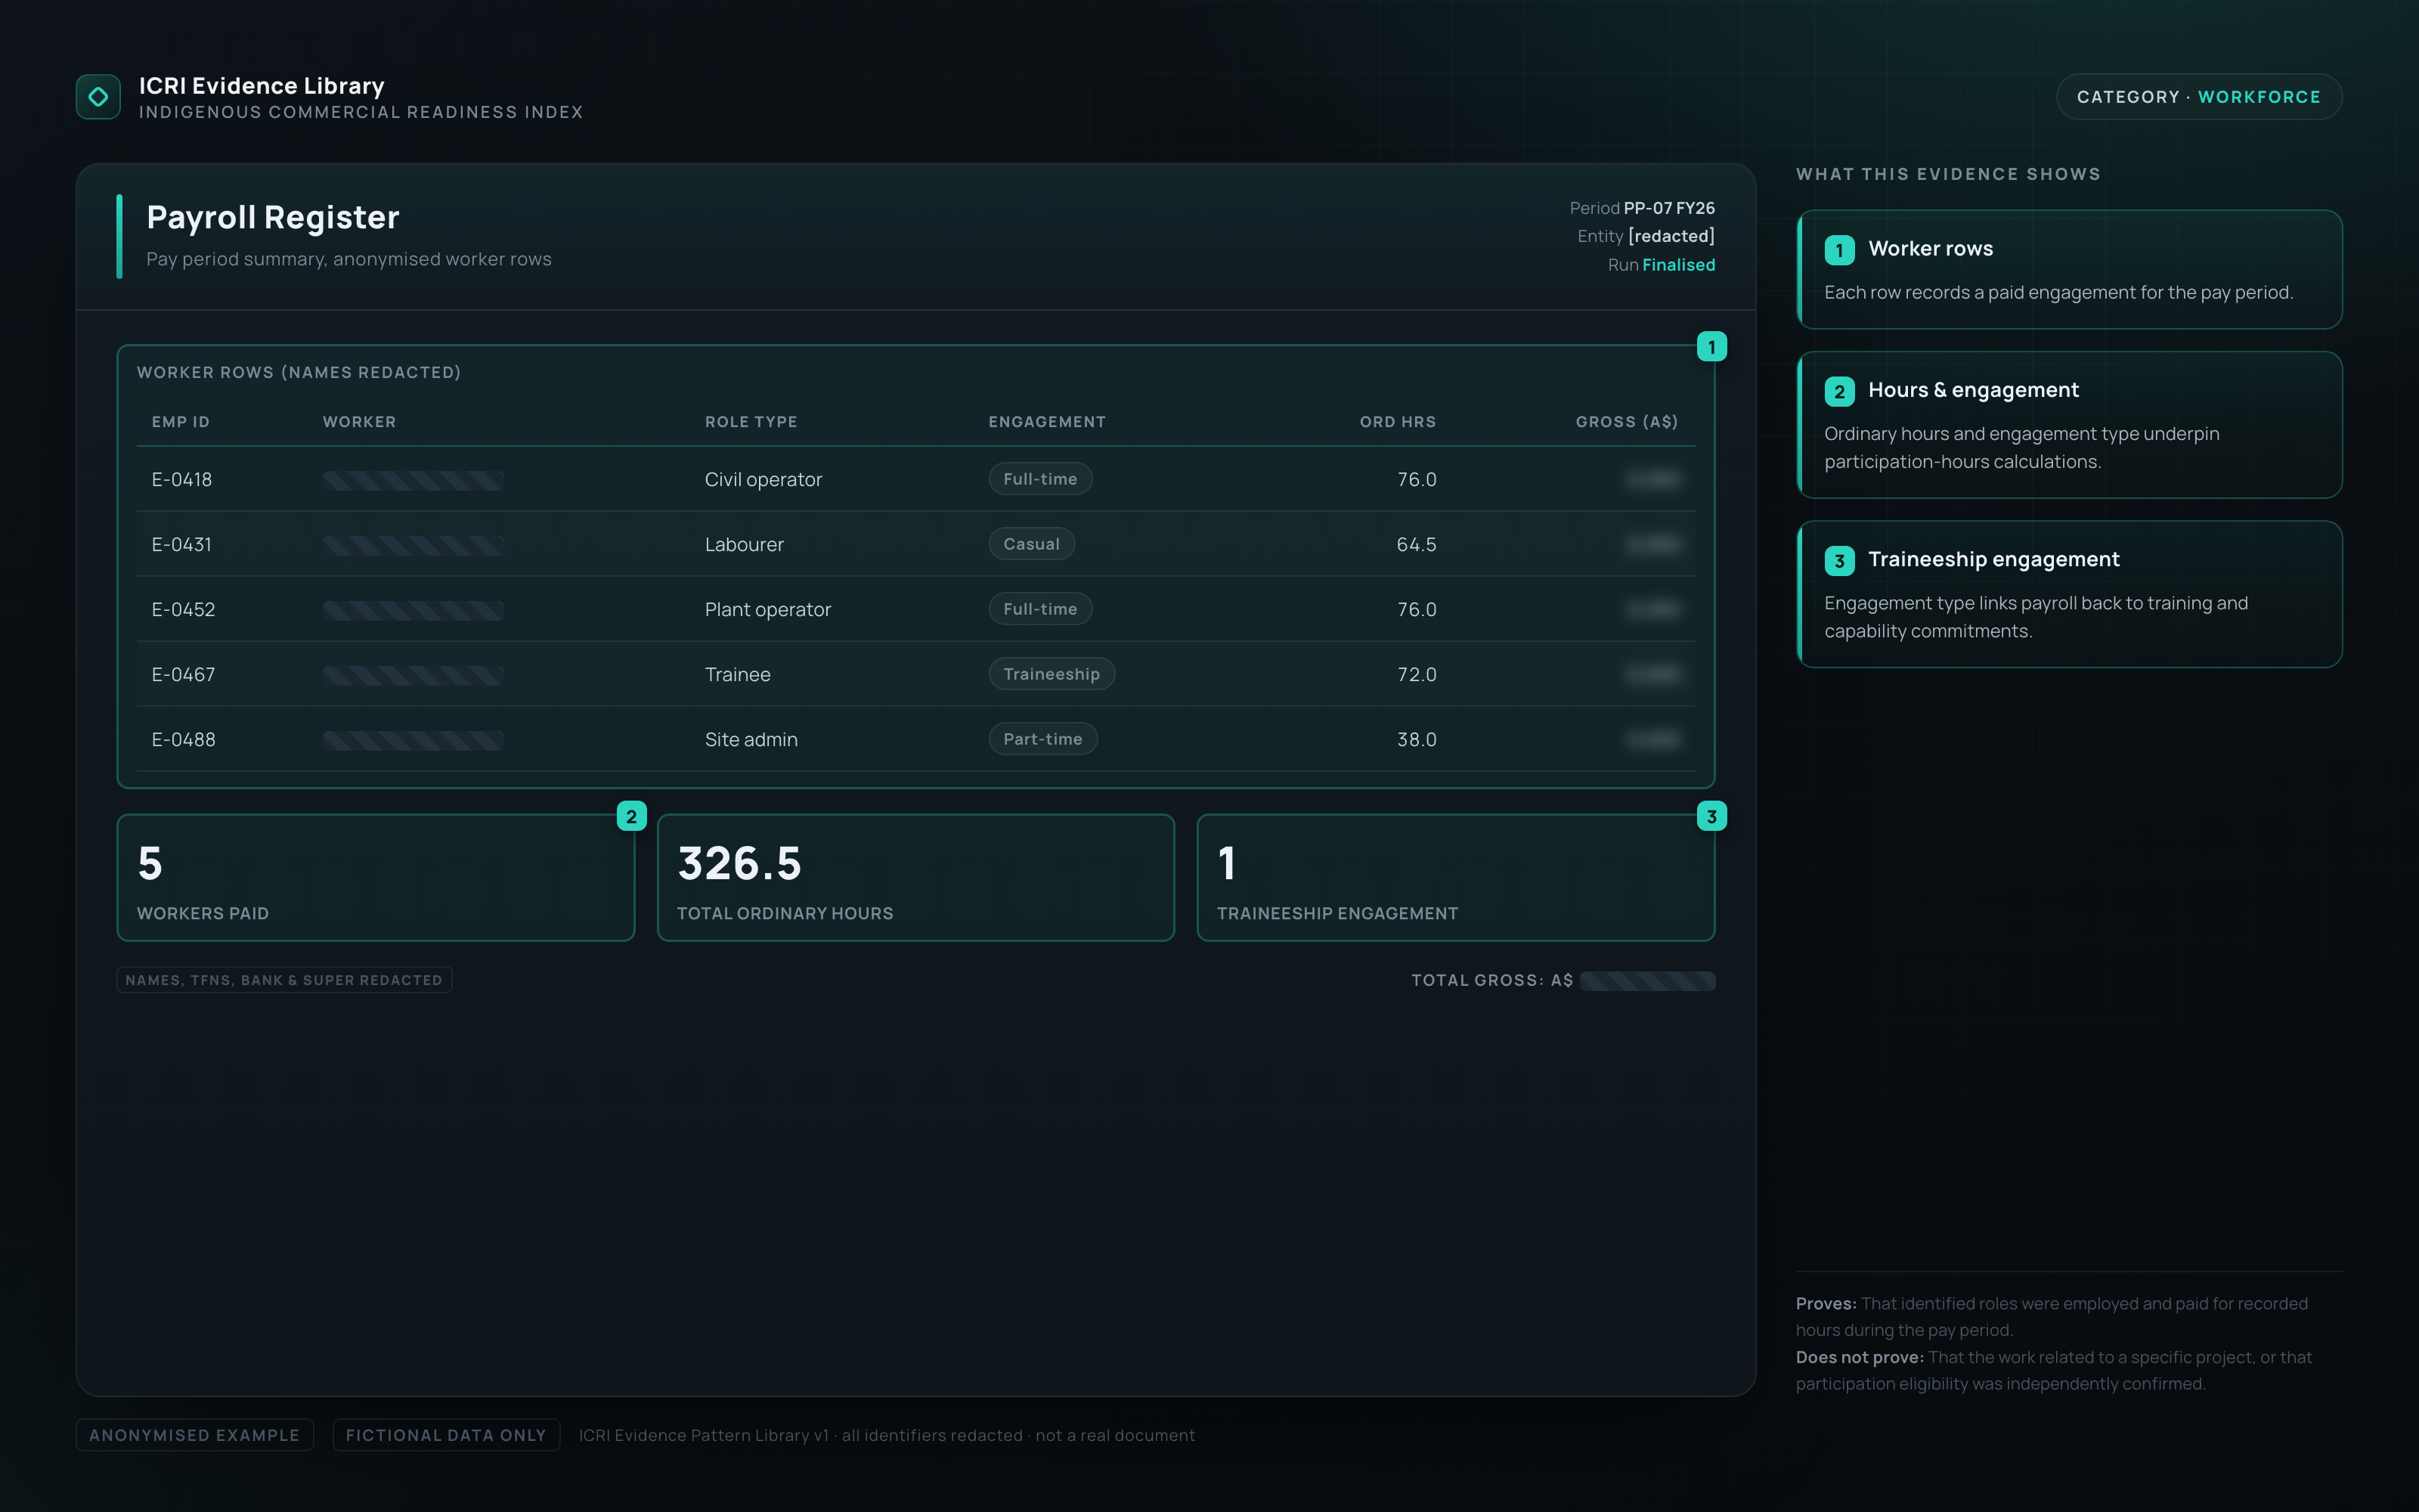
Task: Click the Hours & engagement card number 2 badge
Action: click(1839, 391)
